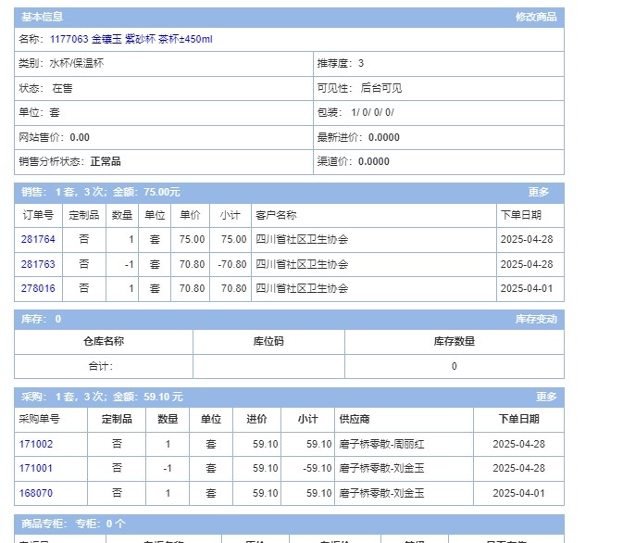Select the 最新进价 value 0.0000
623x543 pixels.
click(x=384, y=137)
